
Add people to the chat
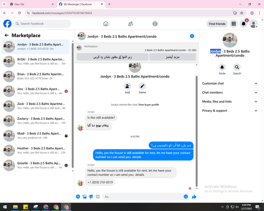127,86
